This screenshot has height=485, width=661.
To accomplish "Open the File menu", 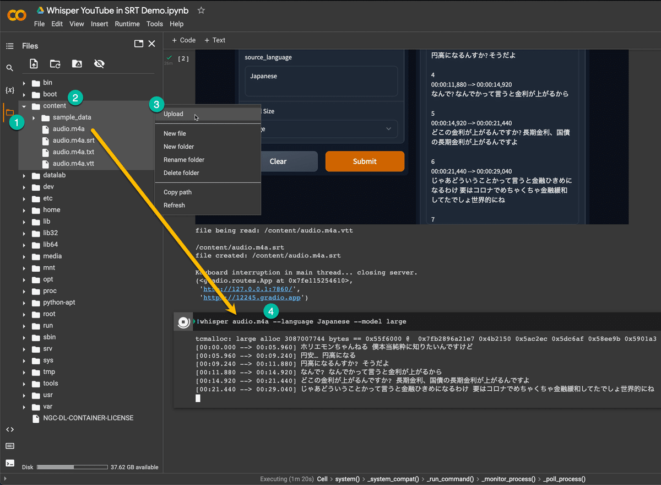I will tap(39, 24).
